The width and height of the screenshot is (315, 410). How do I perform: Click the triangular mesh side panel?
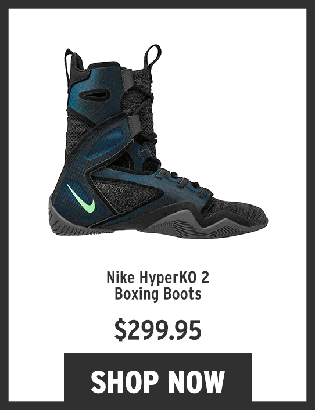coord(123,193)
